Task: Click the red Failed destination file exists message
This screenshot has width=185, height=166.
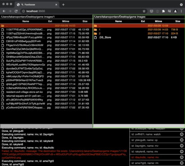Action: (x=64, y=154)
